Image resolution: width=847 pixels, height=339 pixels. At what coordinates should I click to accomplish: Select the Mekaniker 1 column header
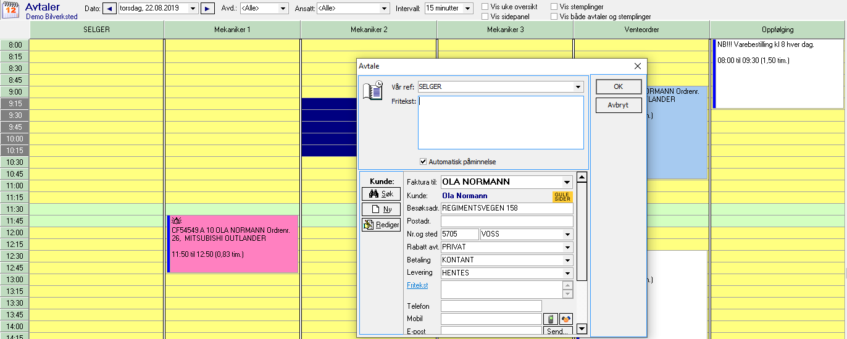(232, 30)
